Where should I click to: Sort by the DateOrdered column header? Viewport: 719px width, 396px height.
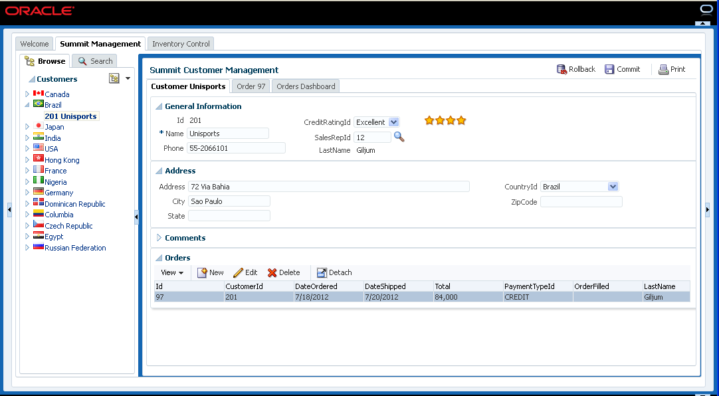(328, 286)
